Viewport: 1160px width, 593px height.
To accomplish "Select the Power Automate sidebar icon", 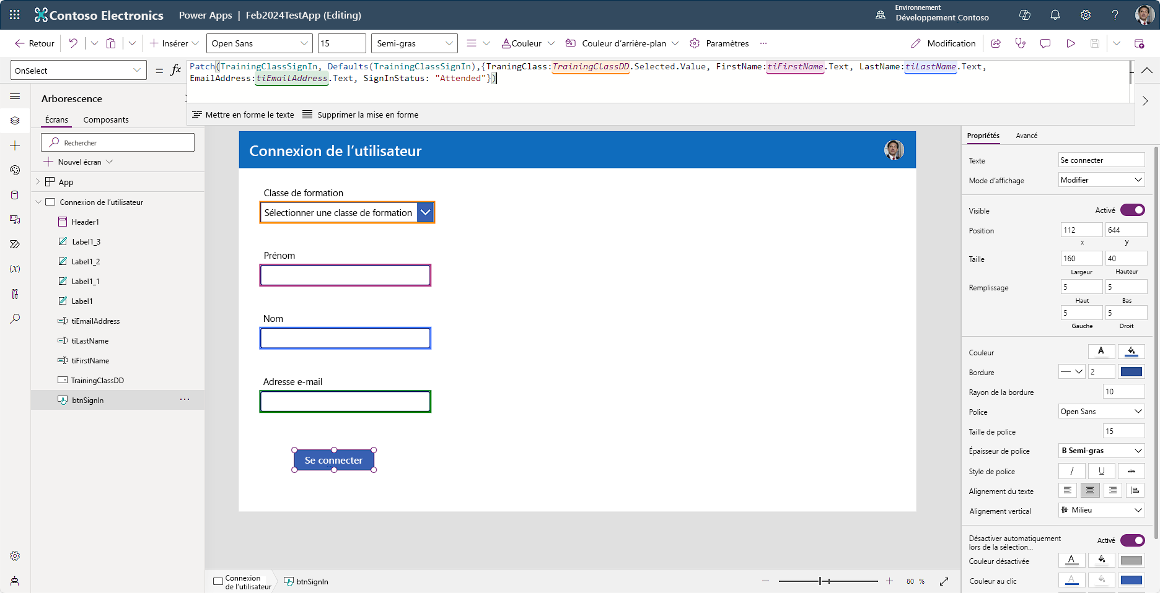I will coord(15,244).
